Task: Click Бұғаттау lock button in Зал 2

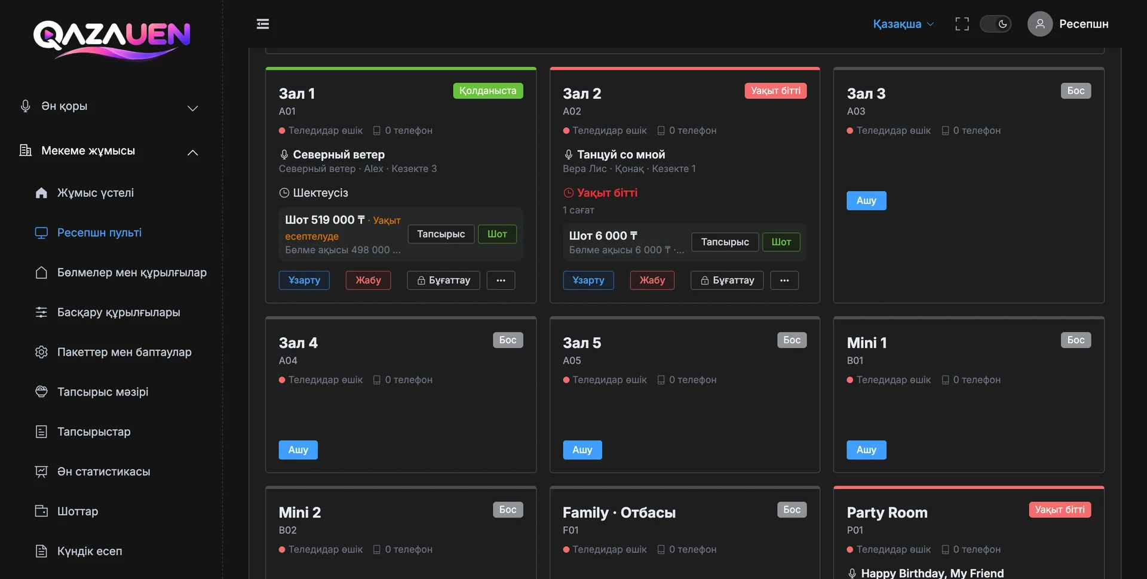Action: click(x=727, y=280)
